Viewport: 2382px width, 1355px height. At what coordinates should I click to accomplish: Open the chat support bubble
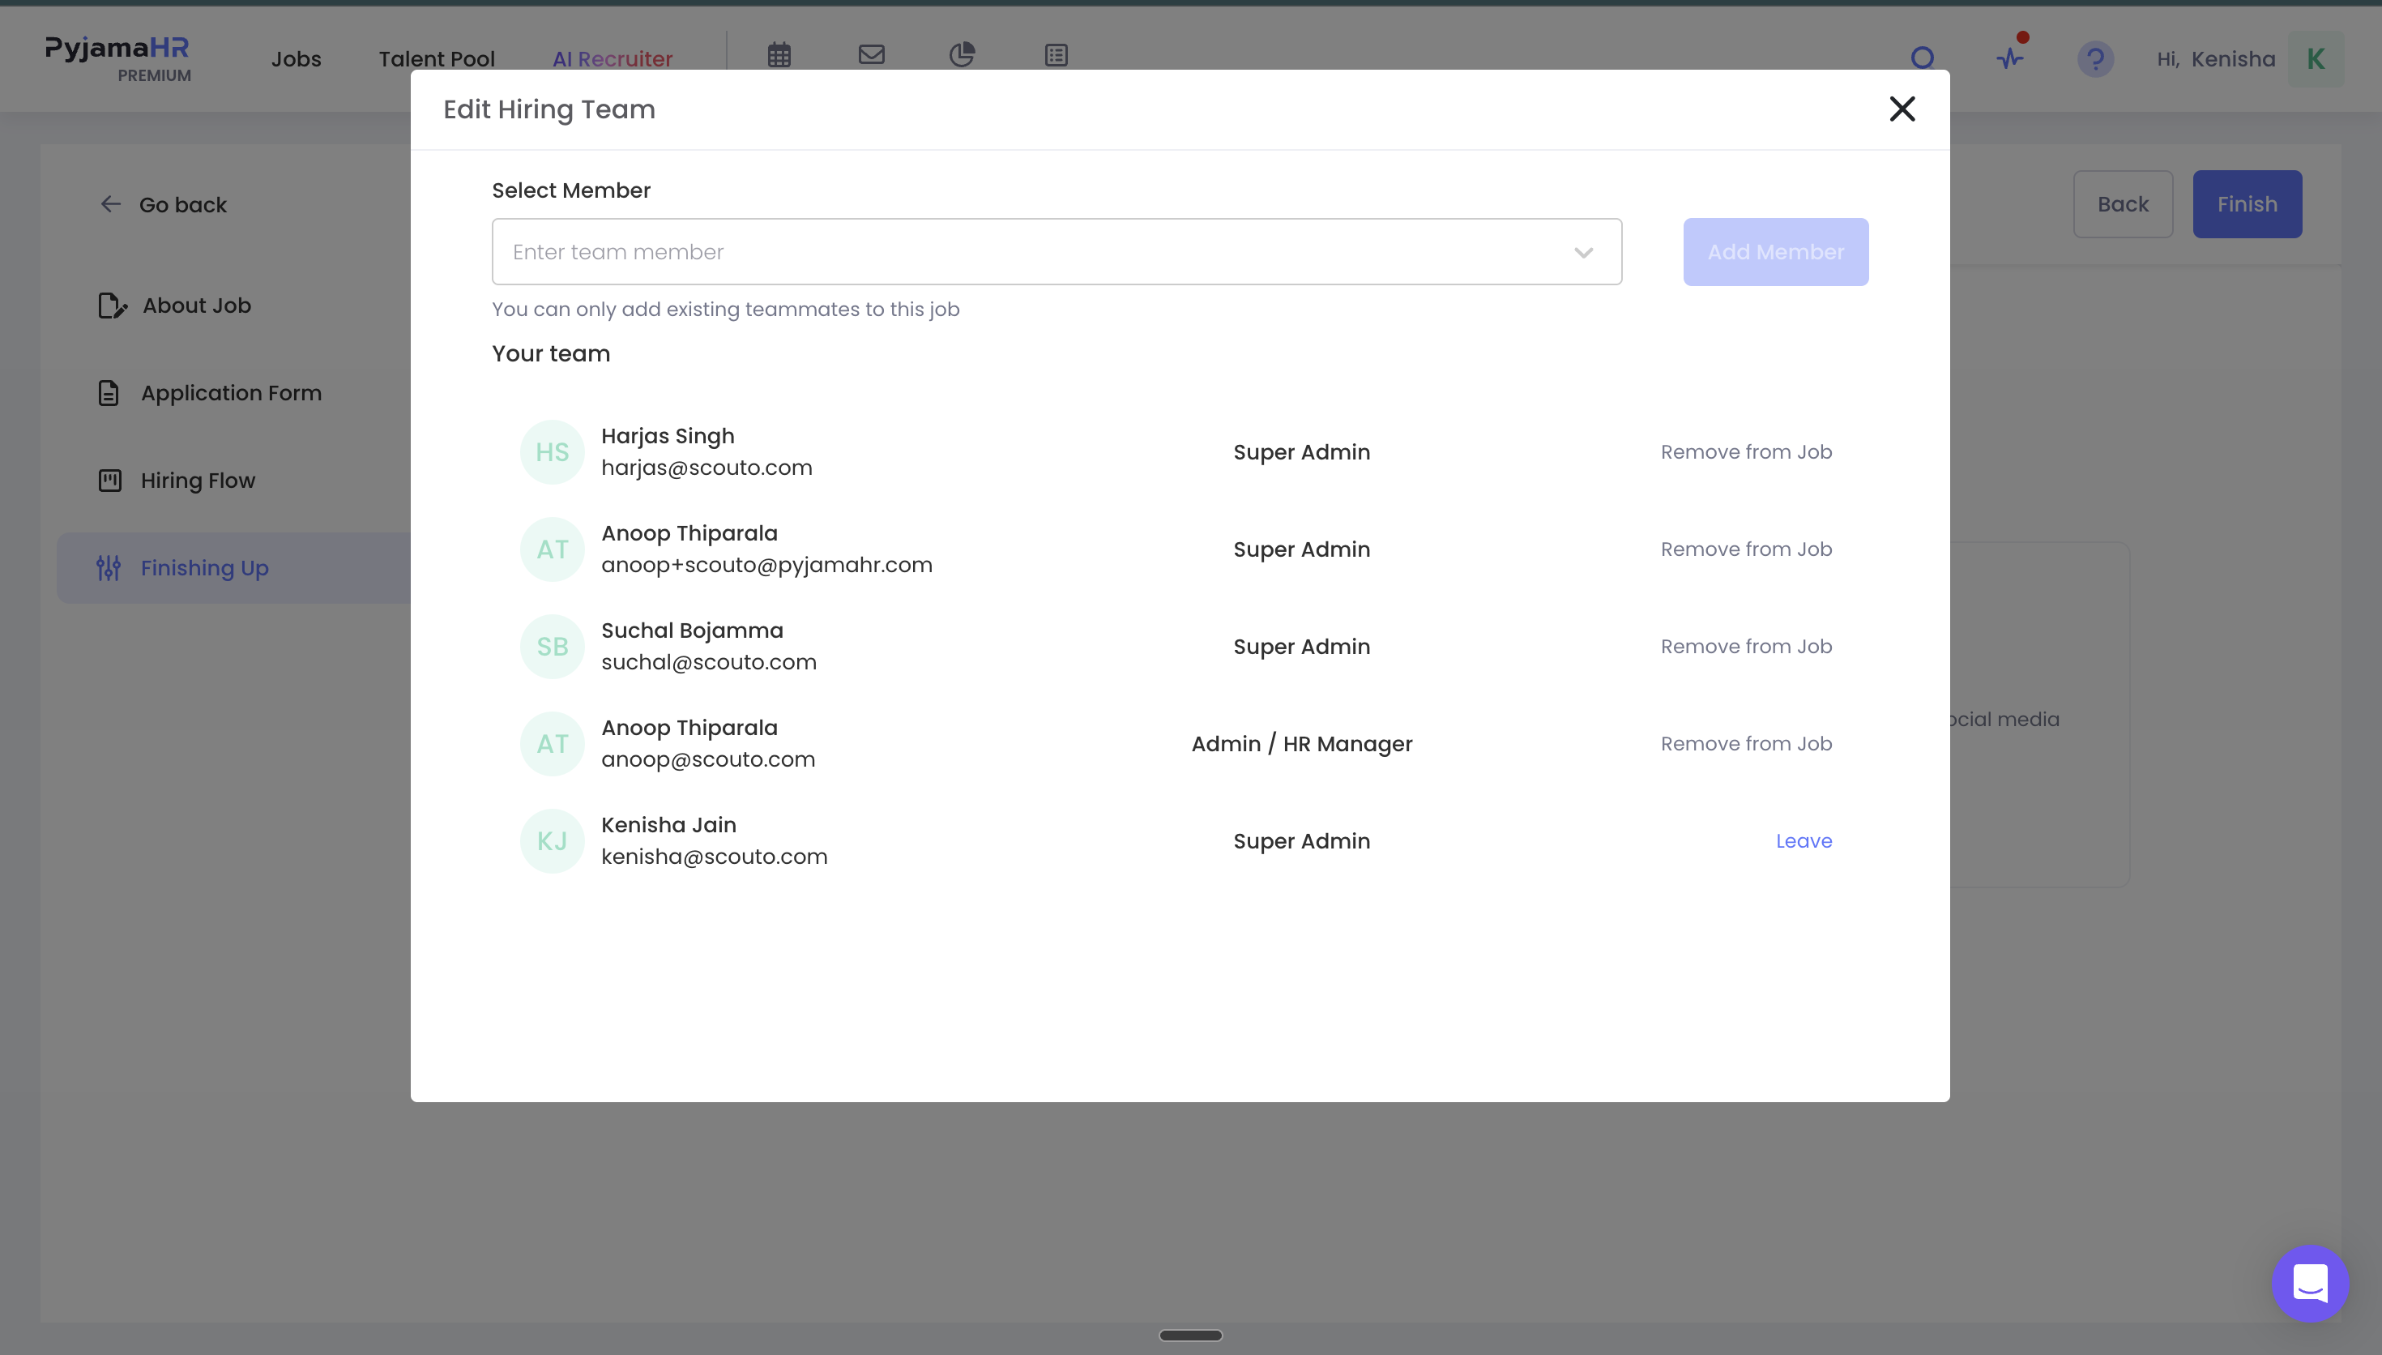pos(2309,1284)
